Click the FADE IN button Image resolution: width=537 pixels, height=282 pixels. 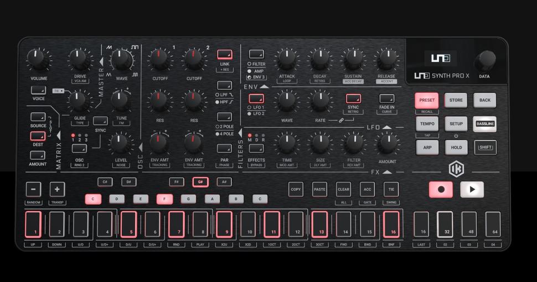coord(387,98)
